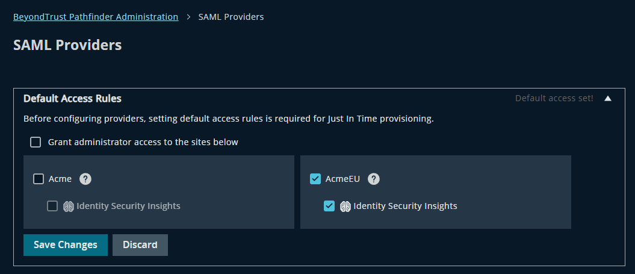The width and height of the screenshot is (635, 274).
Task: Enable Grant administrator access checkbox
Action: (x=36, y=142)
